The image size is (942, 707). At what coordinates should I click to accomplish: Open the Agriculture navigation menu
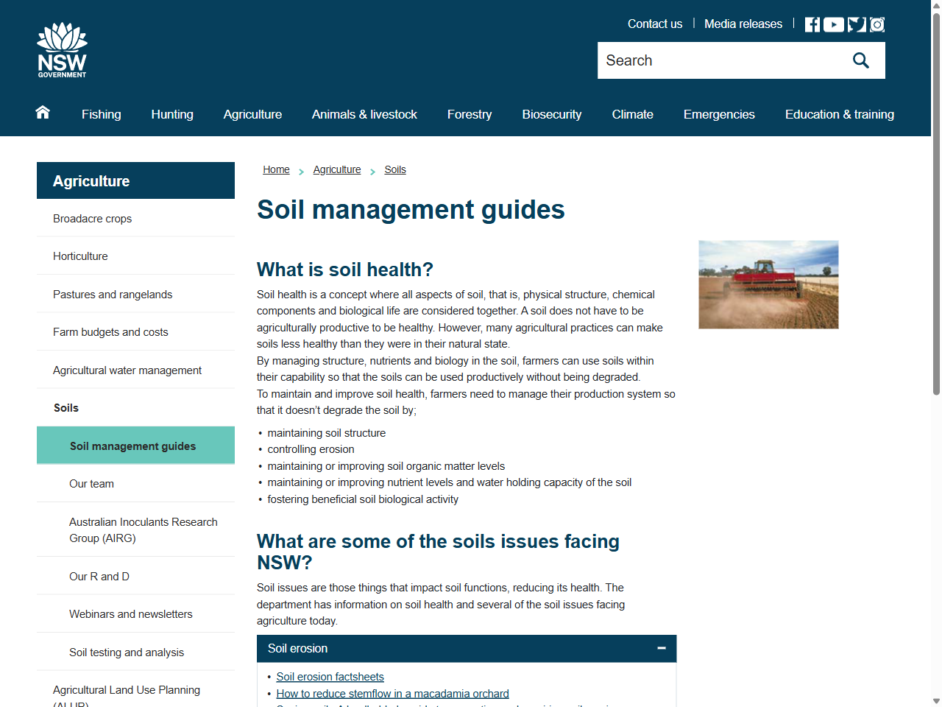(x=252, y=114)
